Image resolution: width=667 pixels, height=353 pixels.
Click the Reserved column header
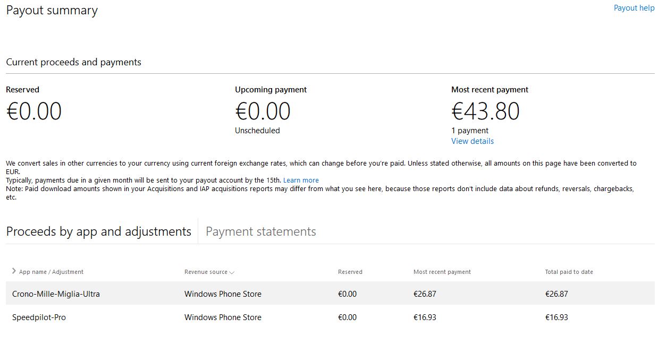point(350,272)
